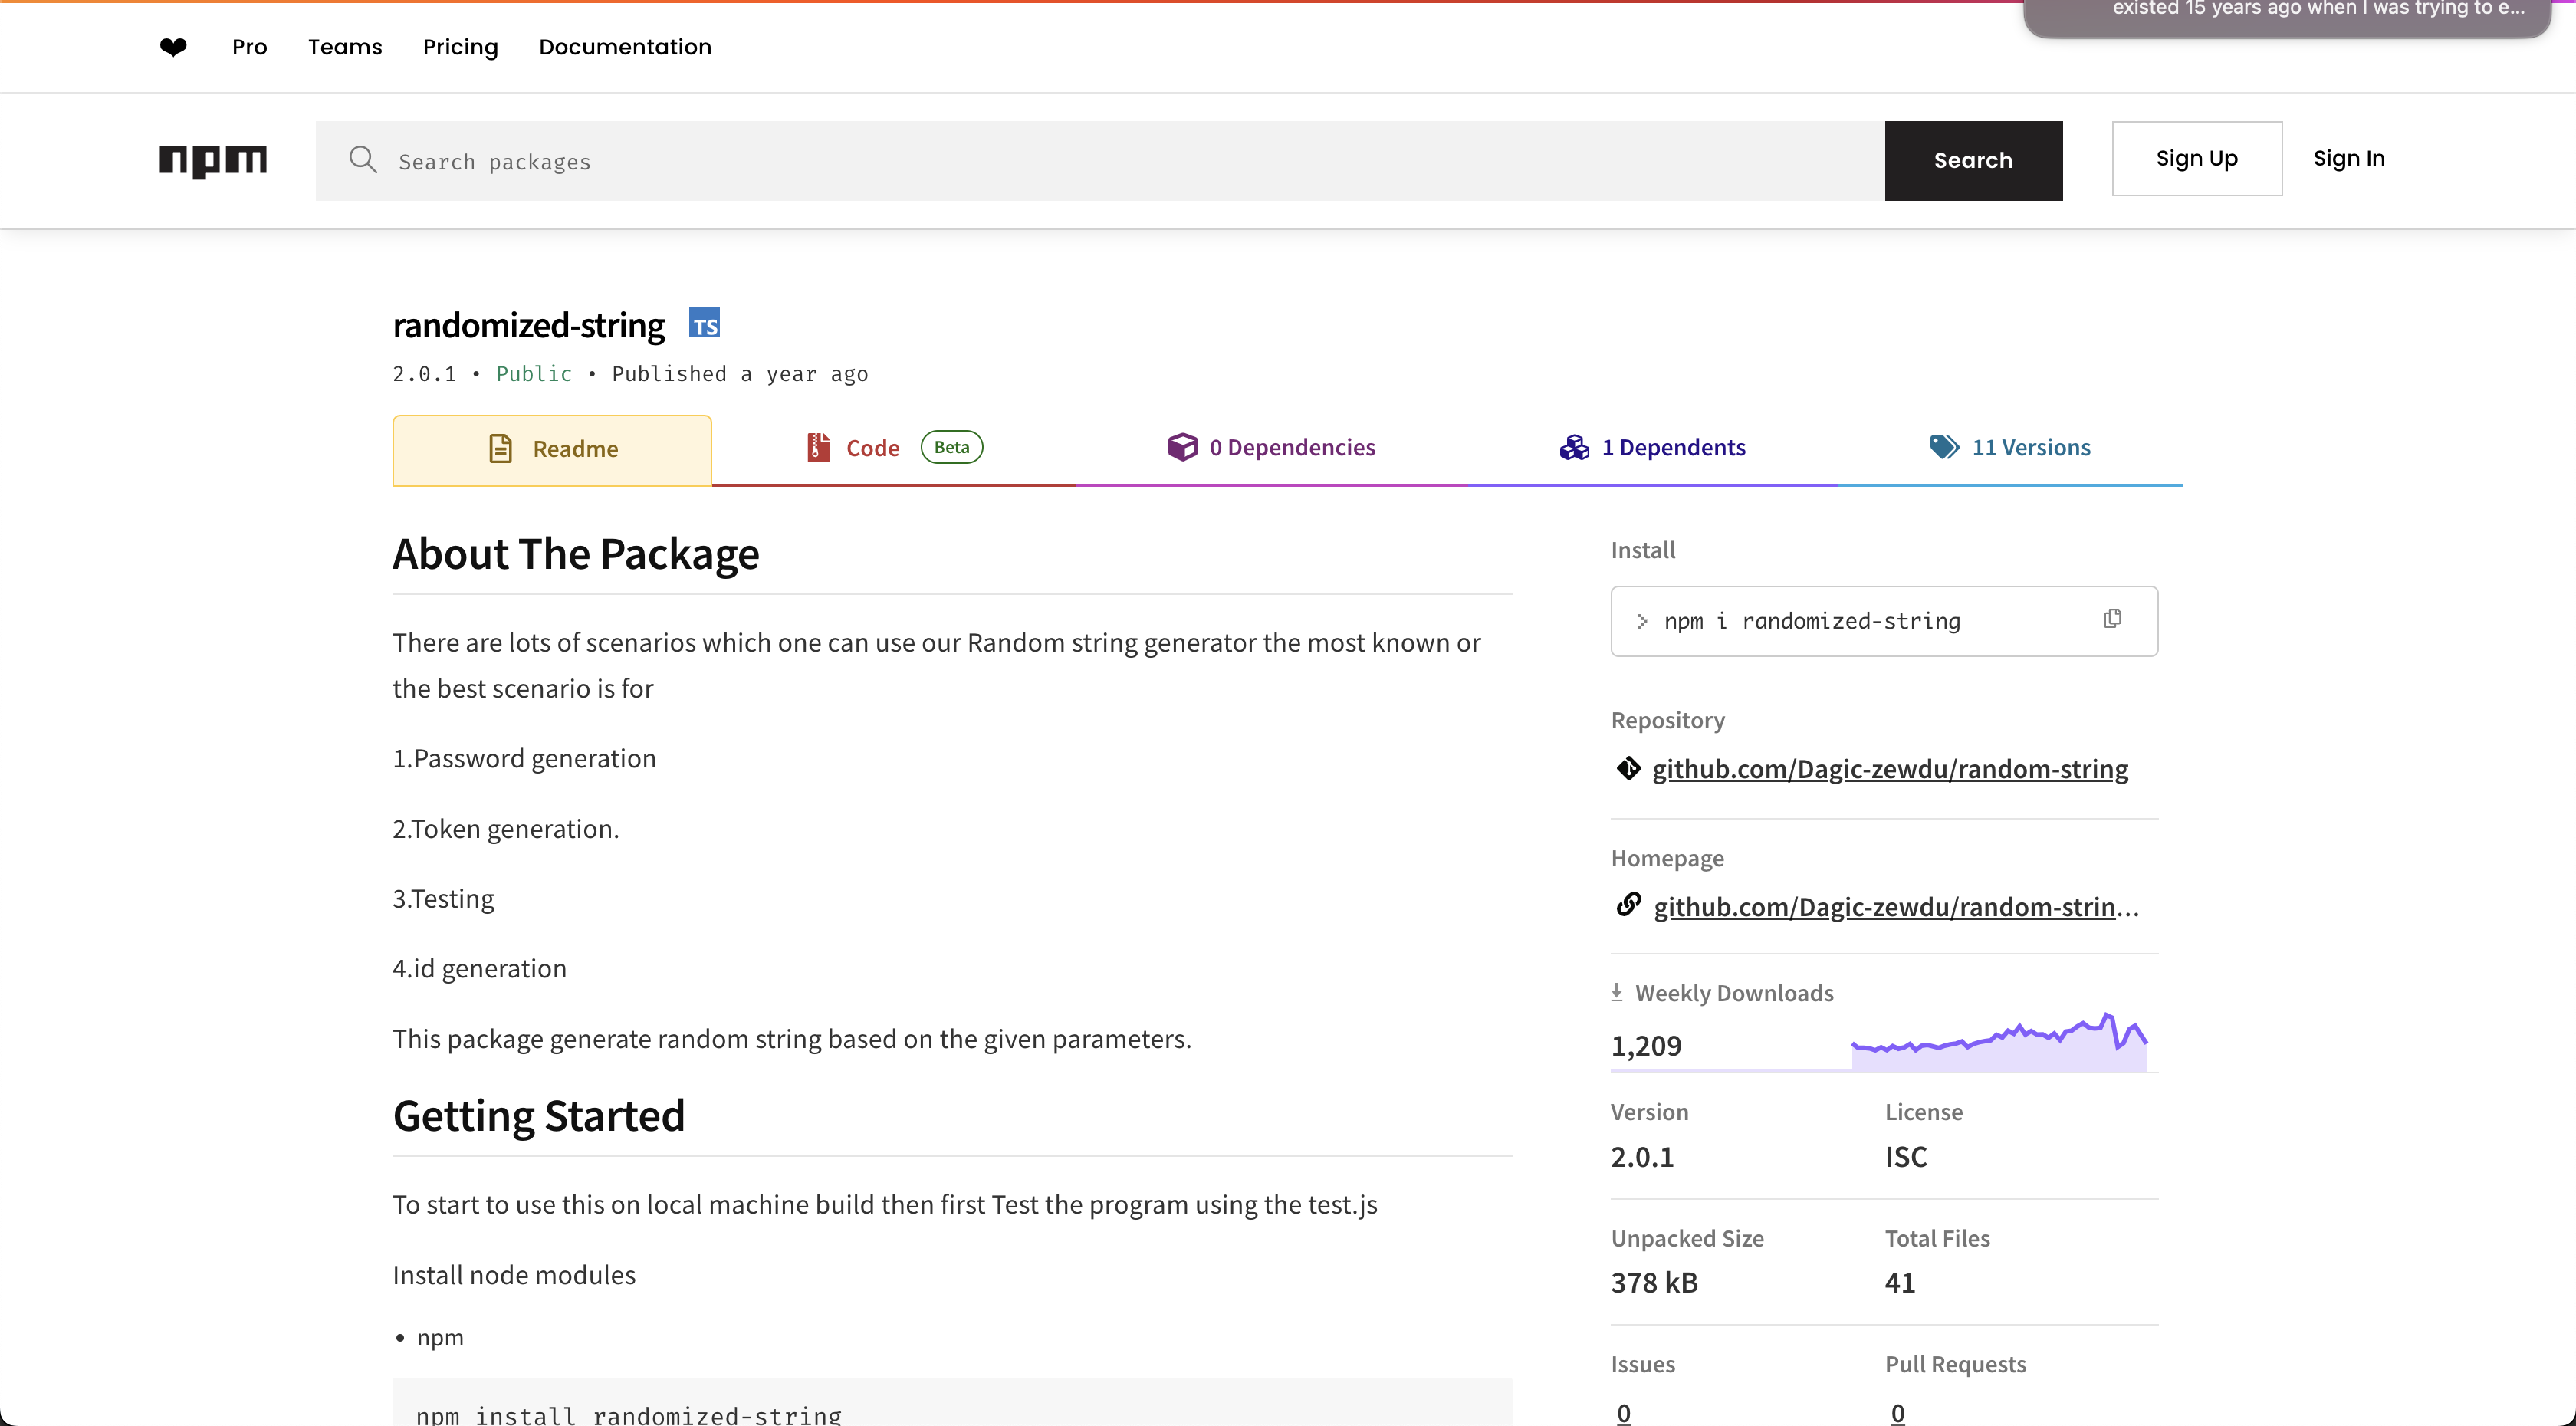Screen dimensions: 2576x1426
Task: Click the Sign In link
Action: pyautogui.click(x=2349, y=158)
